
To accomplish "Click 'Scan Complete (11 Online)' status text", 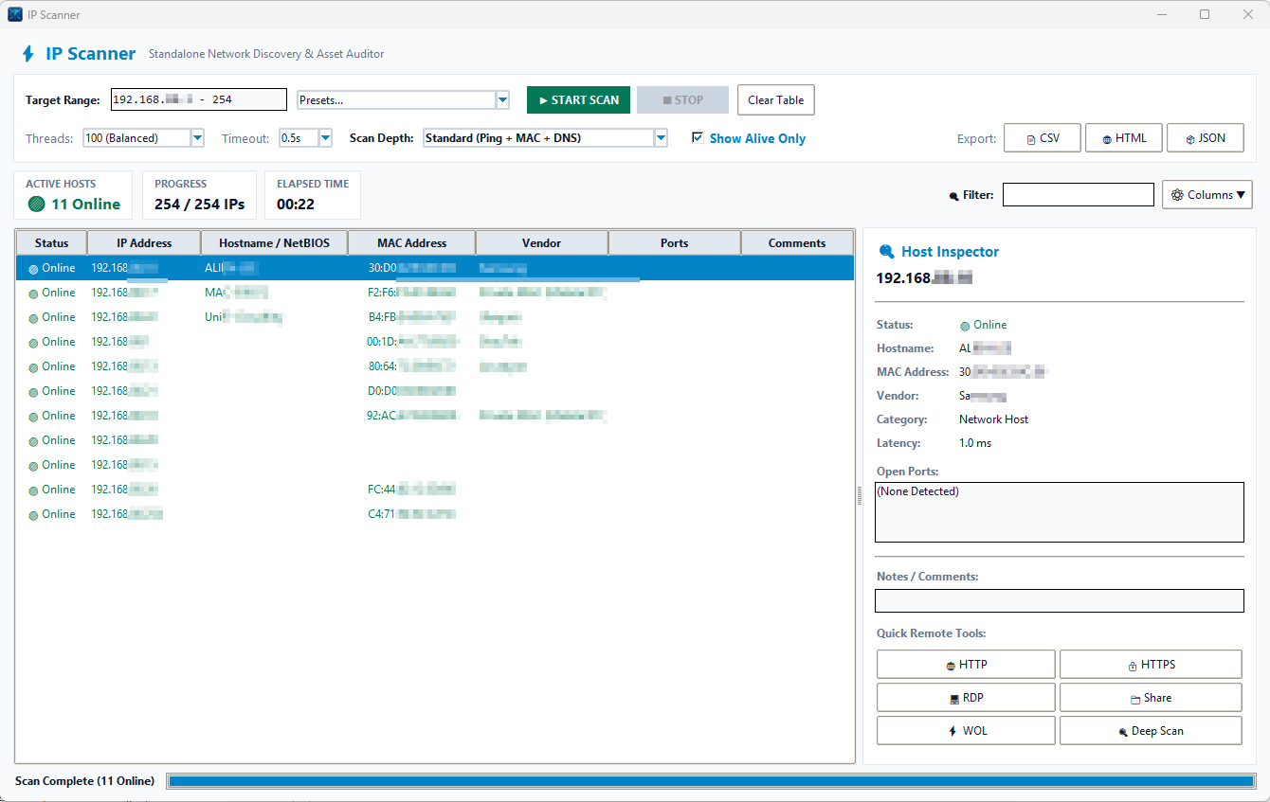I will (x=84, y=781).
